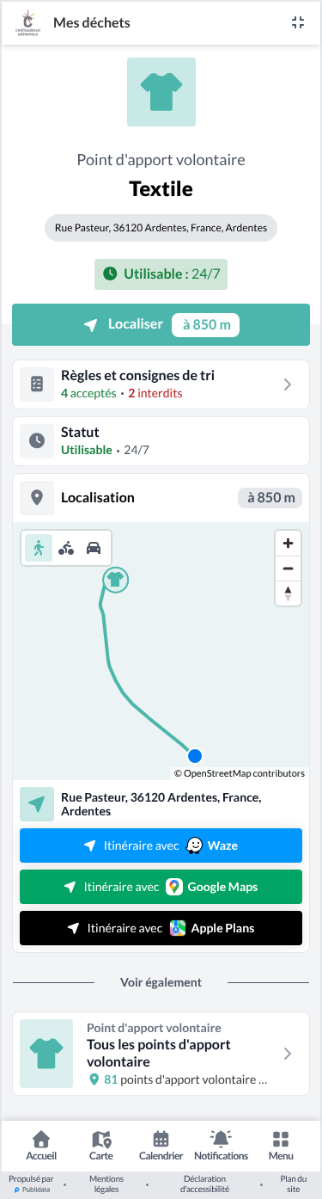Expand Règles et consignes de tri
The height and width of the screenshot is (1199, 322).
[x=161, y=384]
